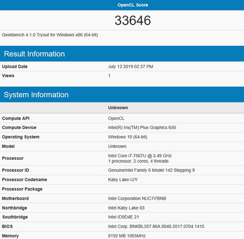244x239 pixels.
Task: Click the Compute Device label
Action: [19, 127]
